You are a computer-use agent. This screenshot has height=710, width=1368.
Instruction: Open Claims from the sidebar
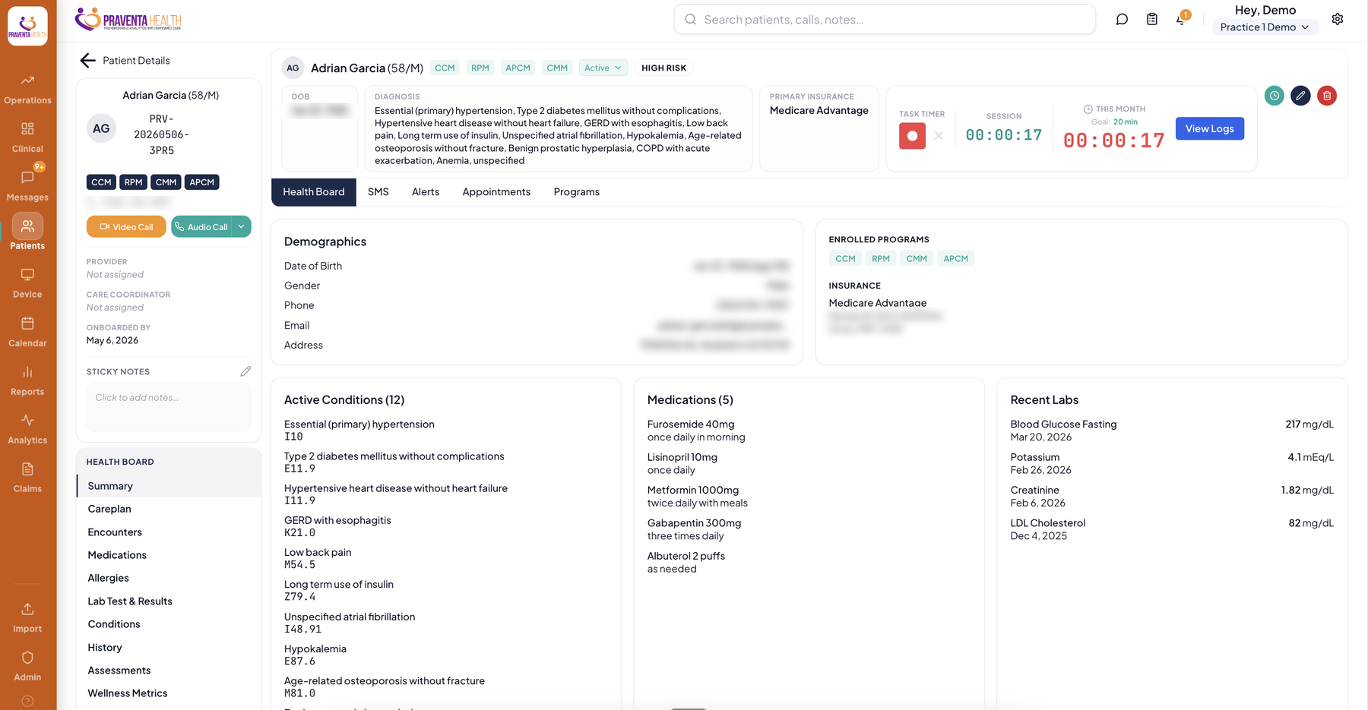click(x=27, y=478)
